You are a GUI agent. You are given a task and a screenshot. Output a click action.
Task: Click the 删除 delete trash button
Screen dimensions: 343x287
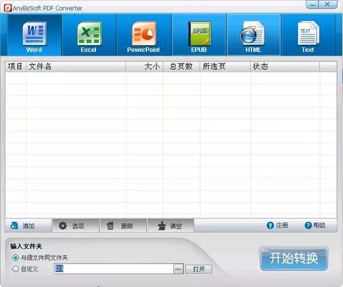coord(123,225)
